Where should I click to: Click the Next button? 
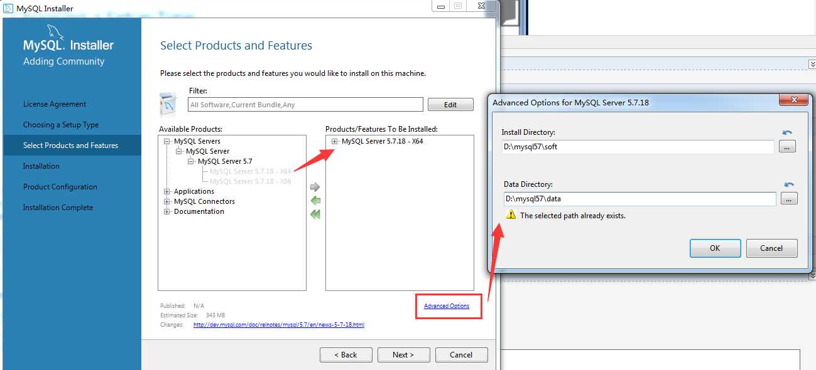tap(403, 355)
